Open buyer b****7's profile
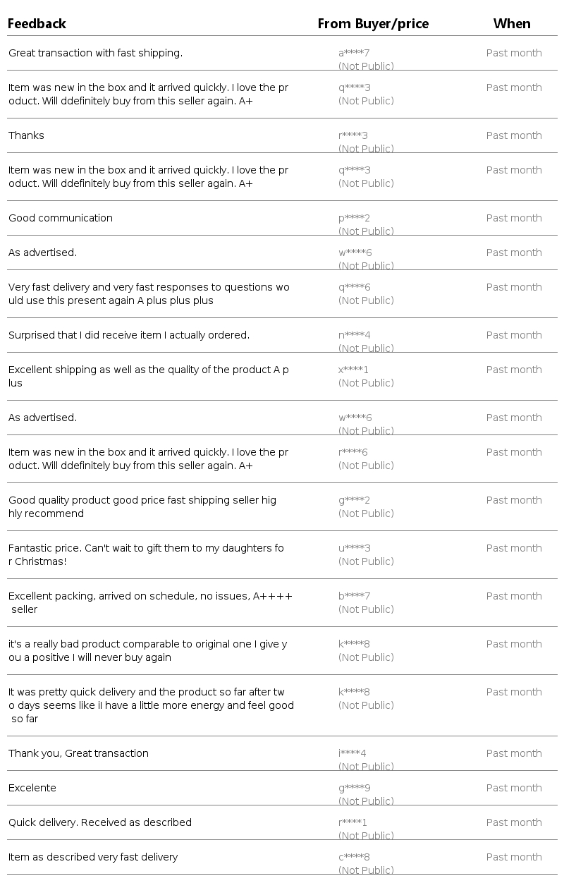 point(355,596)
